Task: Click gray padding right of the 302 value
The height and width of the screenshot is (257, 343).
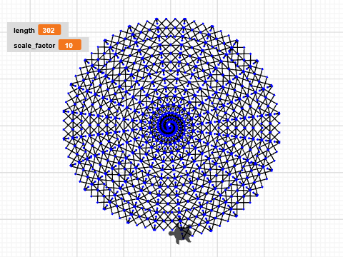Action: (64, 30)
